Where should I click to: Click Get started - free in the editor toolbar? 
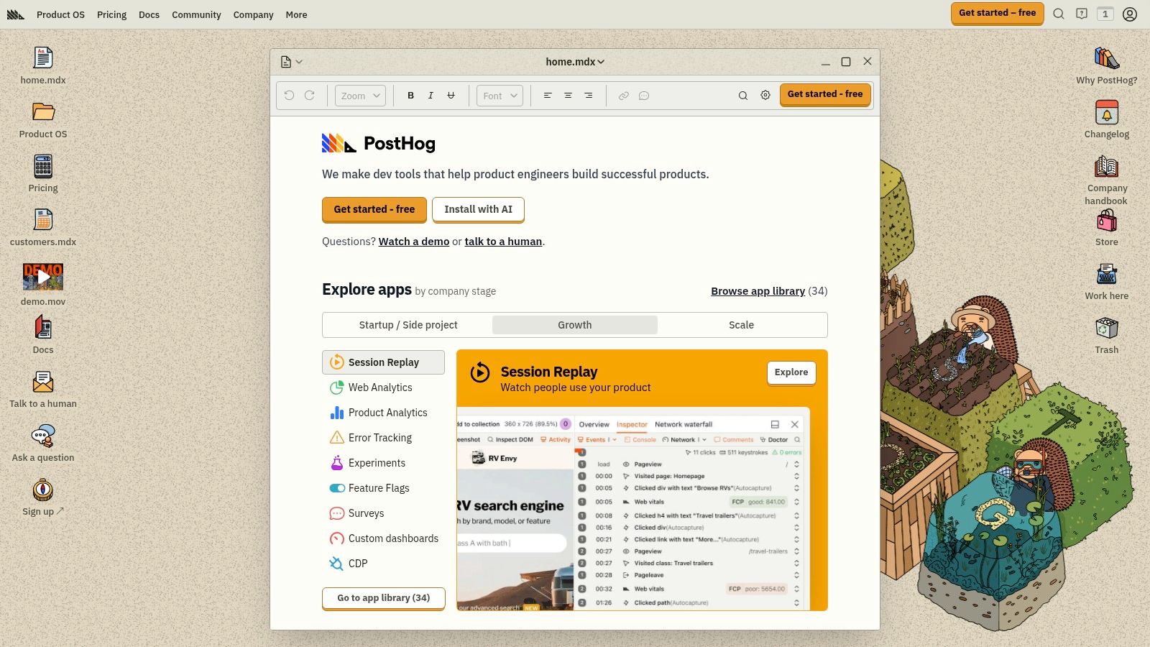[825, 94]
